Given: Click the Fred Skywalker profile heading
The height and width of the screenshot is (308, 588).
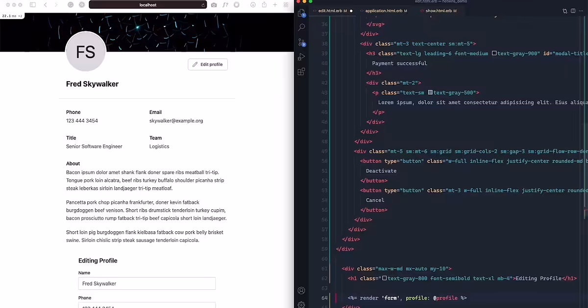Looking at the screenshot, I should 92,84.
